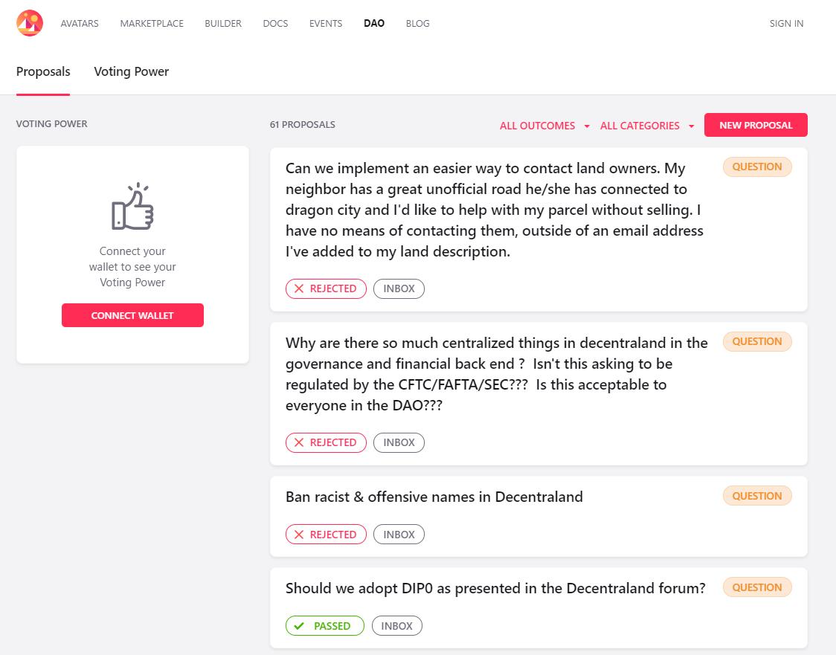This screenshot has height=655, width=836.
Task: Click the green Passed status badge
Action: [x=324, y=626]
